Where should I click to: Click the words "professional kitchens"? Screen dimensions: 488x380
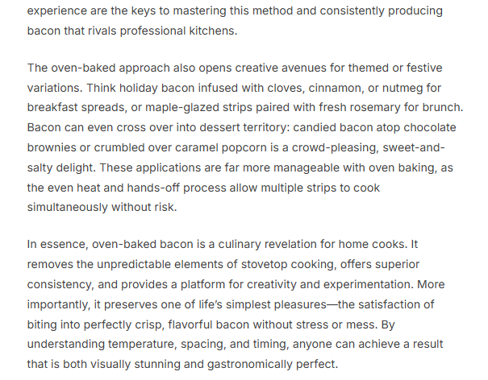(x=166, y=31)
